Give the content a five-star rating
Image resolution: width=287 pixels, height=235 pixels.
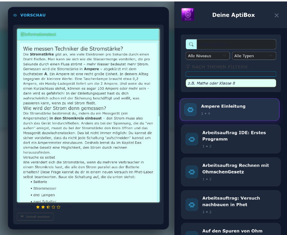(x=58, y=207)
